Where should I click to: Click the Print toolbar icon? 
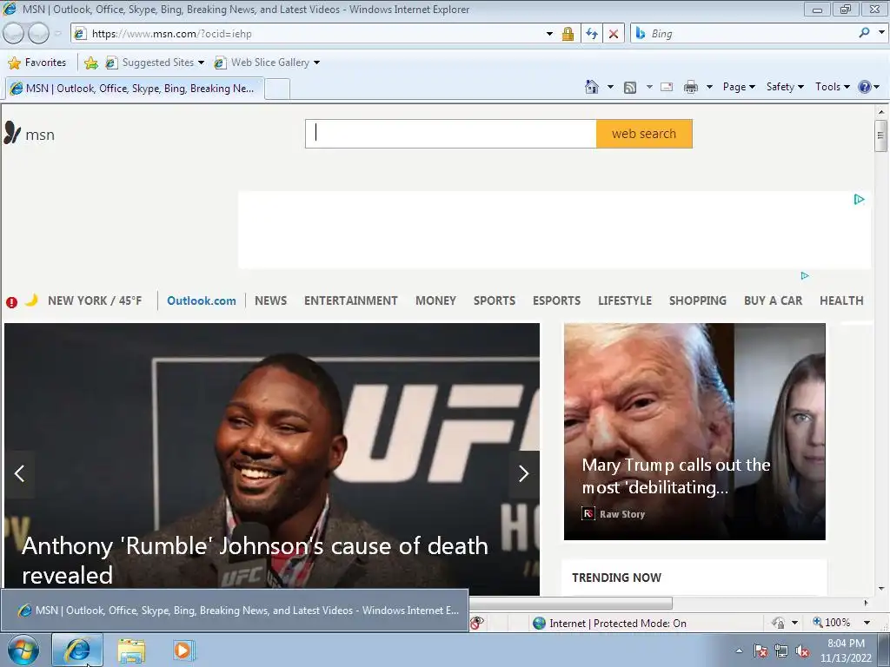(x=691, y=87)
